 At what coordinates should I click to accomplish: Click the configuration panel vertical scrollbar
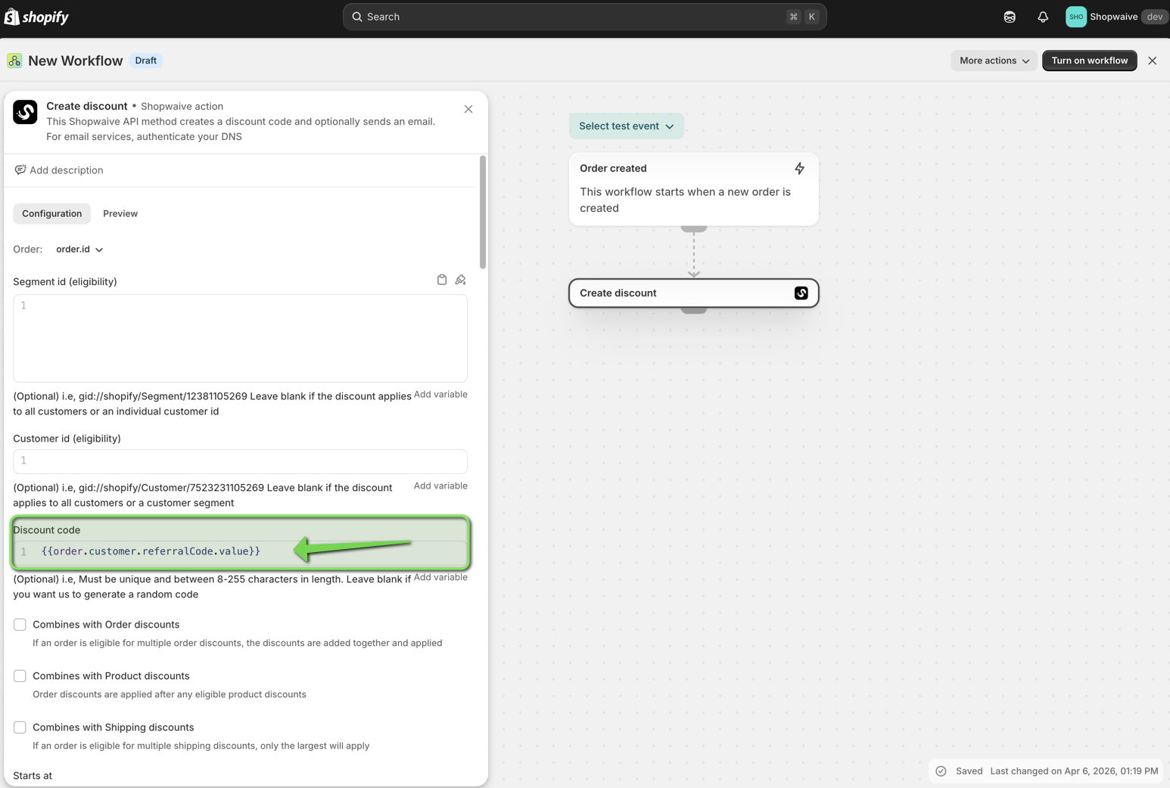482,213
